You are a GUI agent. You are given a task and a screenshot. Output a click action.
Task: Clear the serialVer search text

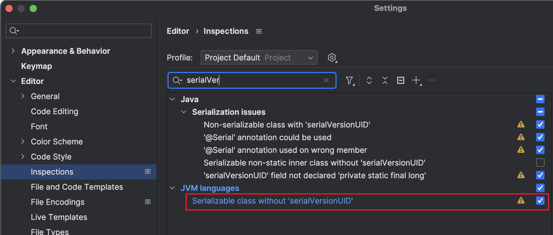coord(326,80)
